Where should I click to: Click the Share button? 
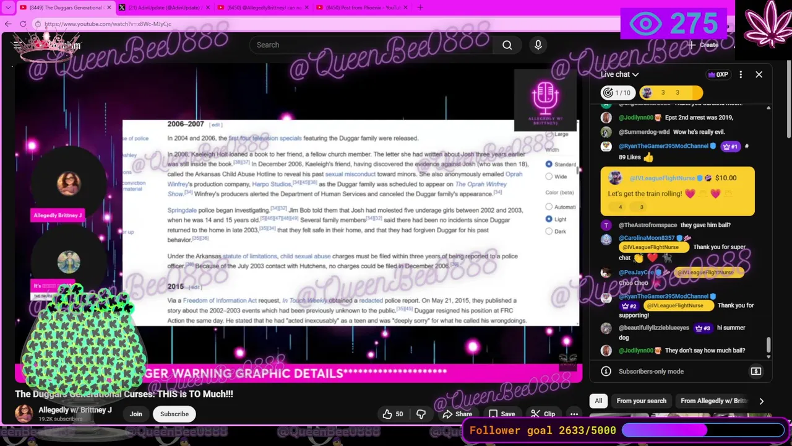point(457,414)
